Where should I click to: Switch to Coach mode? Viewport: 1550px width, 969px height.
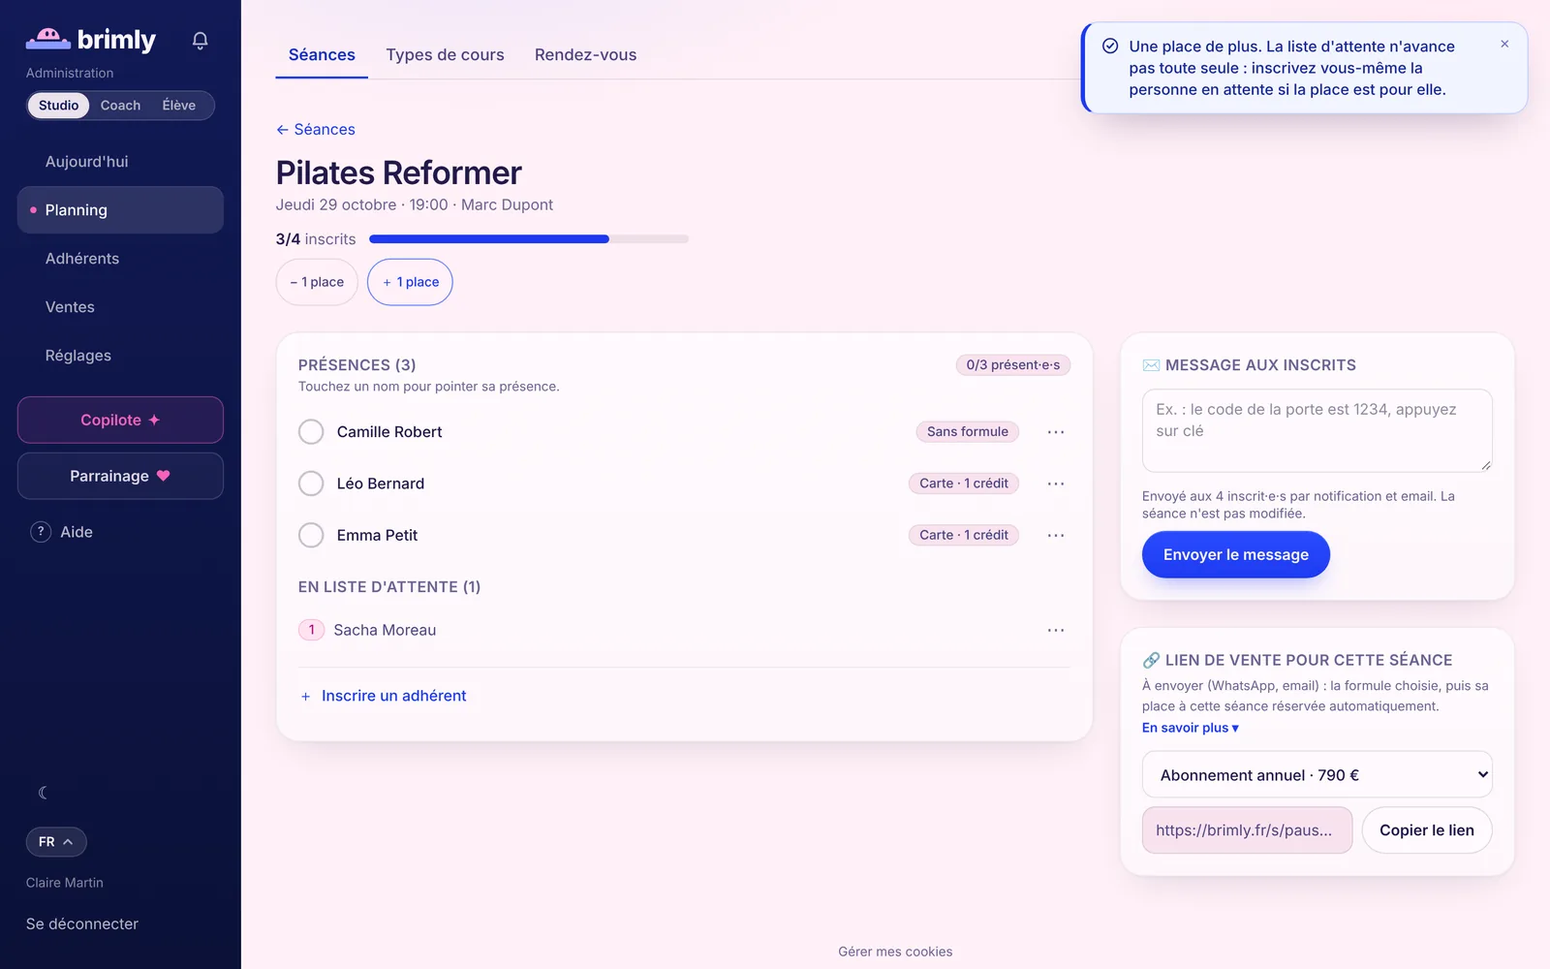(120, 106)
